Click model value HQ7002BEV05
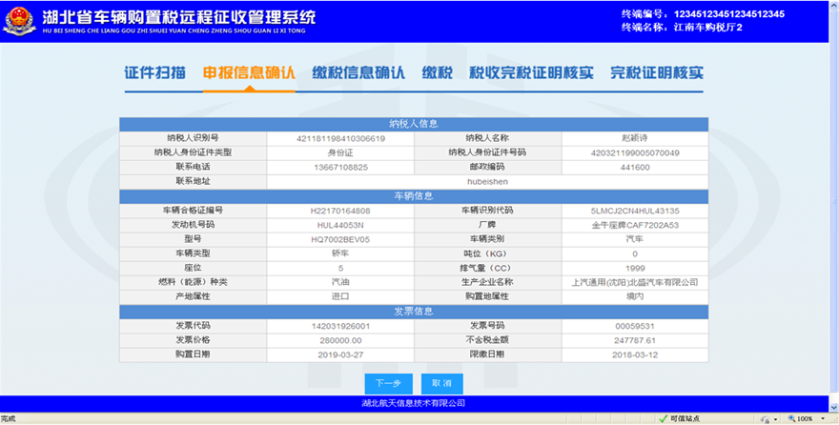The height and width of the screenshot is (425, 839). [x=340, y=239]
